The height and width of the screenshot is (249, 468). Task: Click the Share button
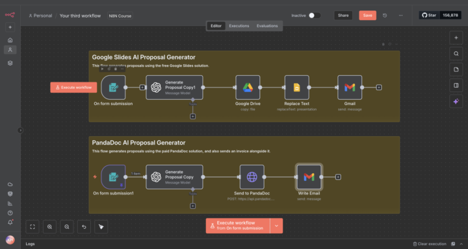343,16
